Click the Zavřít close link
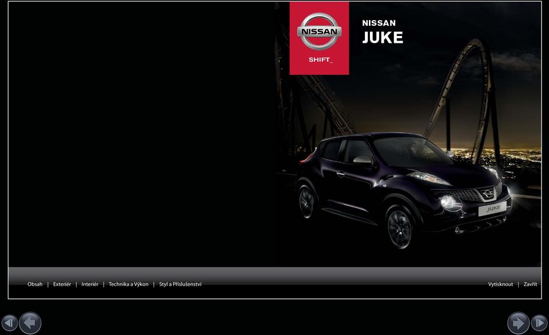 (530, 284)
